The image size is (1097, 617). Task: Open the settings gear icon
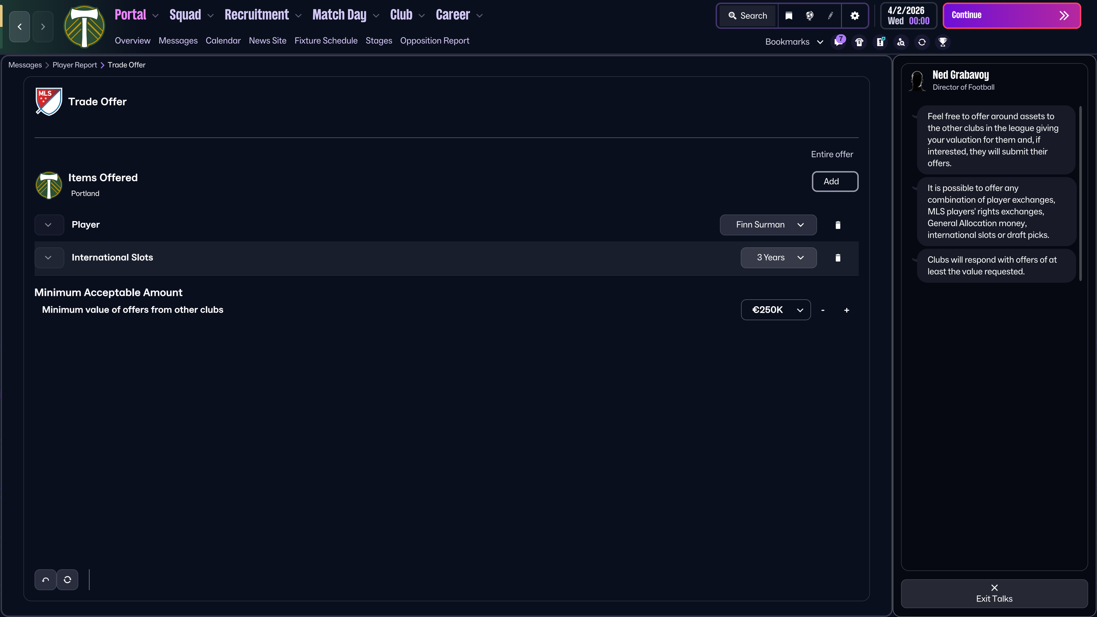pos(854,16)
